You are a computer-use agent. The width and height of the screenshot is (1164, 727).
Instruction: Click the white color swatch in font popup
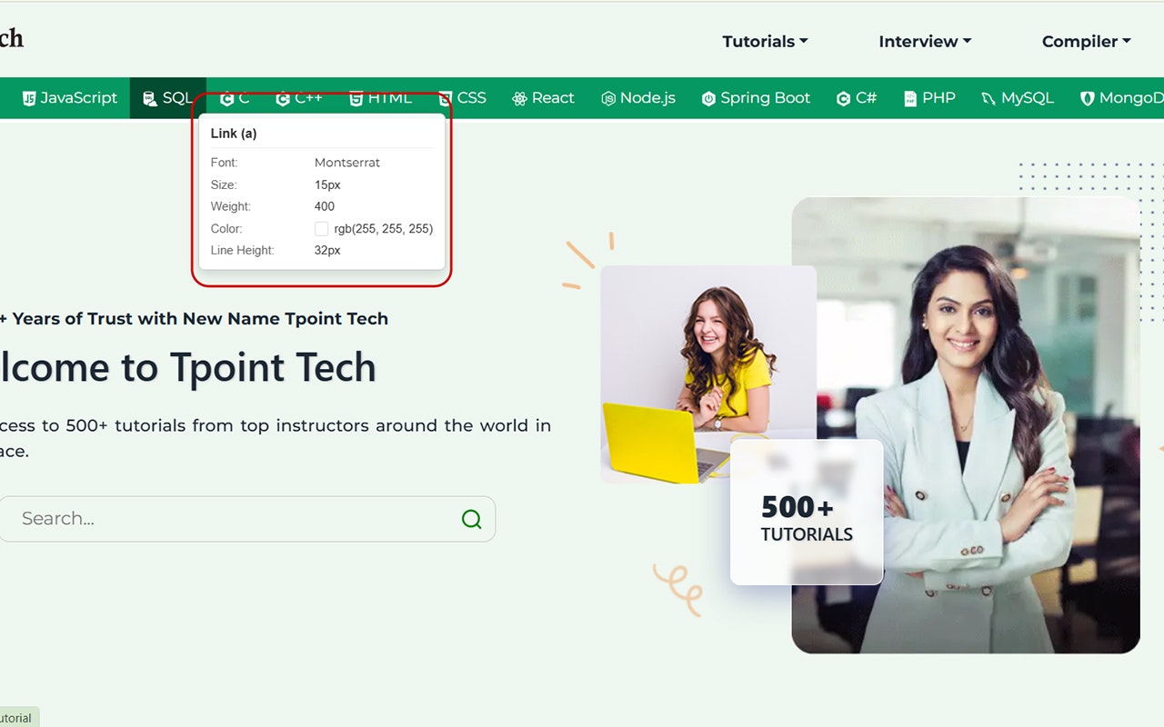pos(321,229)
